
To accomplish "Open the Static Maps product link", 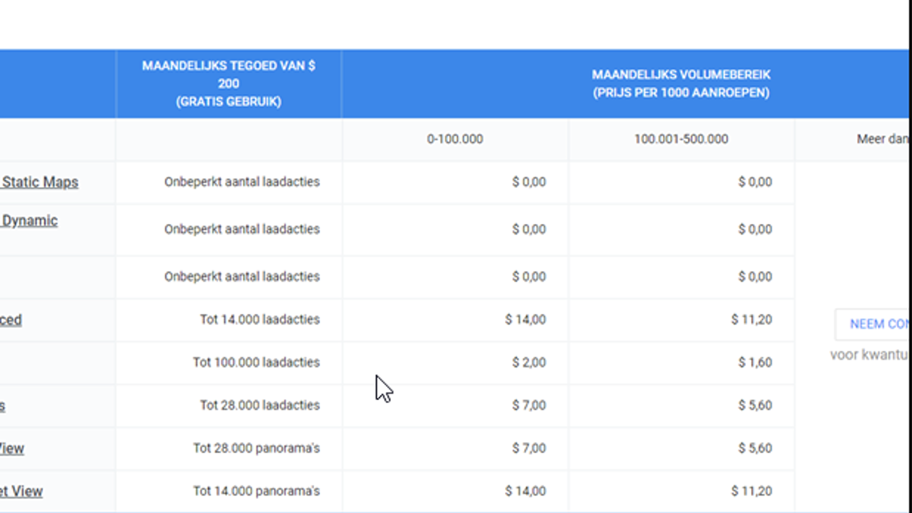I will click(x=40, y=182).
